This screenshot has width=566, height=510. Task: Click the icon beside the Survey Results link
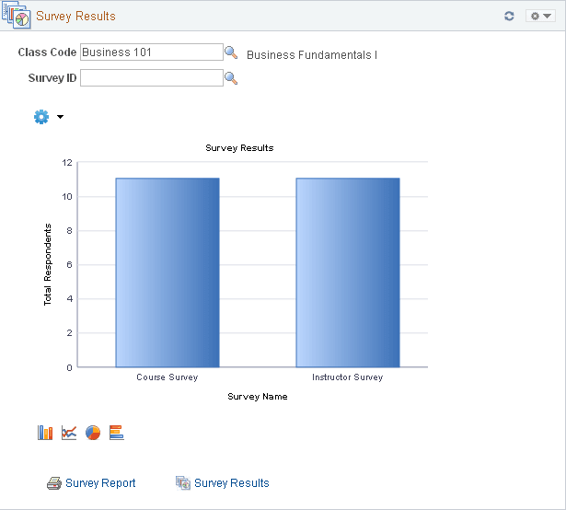pyautogui.click(x=183, y=483)
